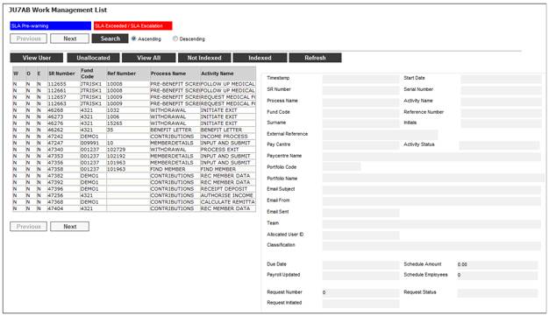The width and height of the screenshot is (549, 316).
Task: Select the Descending sort option
Action: pos(175,39)
